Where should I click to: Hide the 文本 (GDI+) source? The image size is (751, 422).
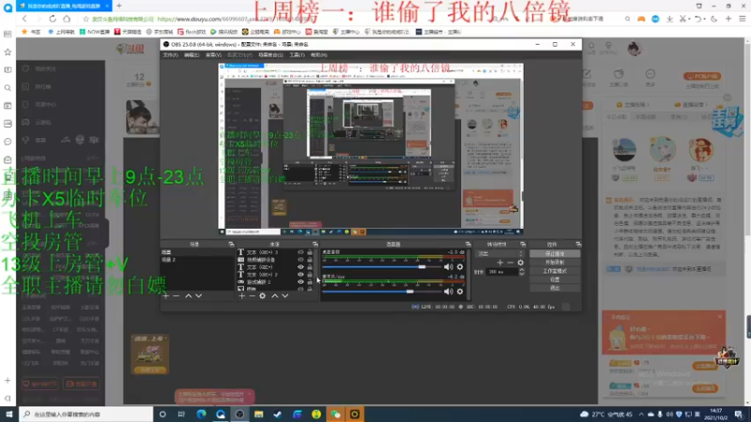[300, 267]
